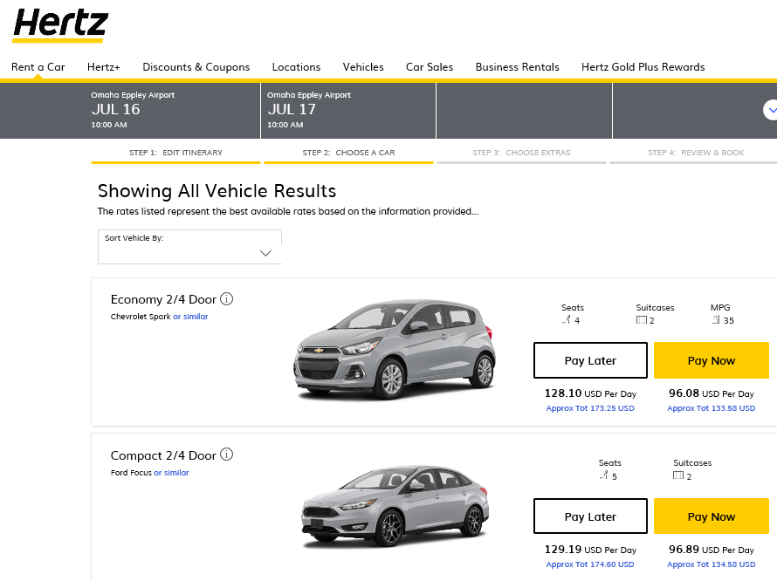Viewport: 777px width, 581px height.
Task: Open the Hertz+ menu
Action: tap(104, 67)
